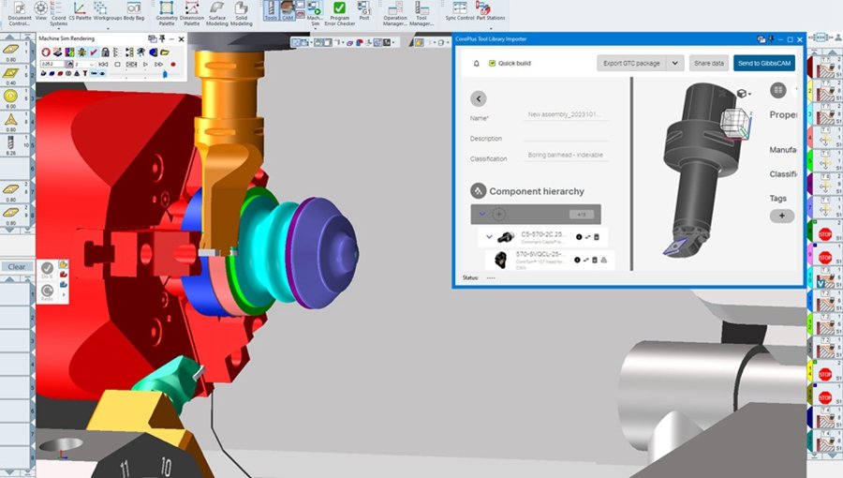
Task: Collapse the C5-570-2C hierarchy item
Action: pos(489,236)
